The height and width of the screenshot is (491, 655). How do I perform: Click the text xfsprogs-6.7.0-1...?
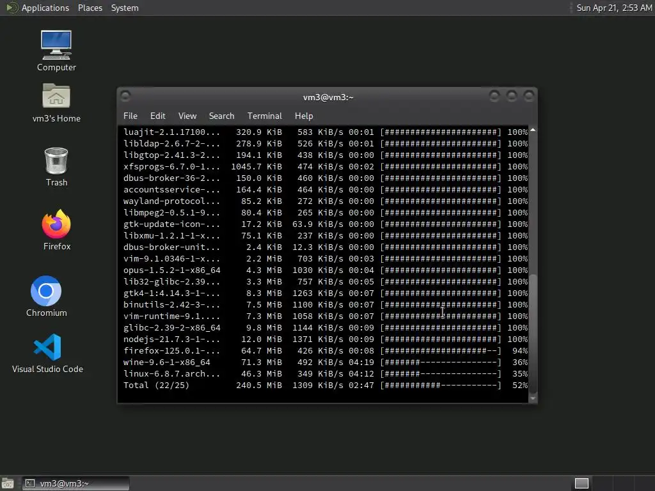[171, 167]
